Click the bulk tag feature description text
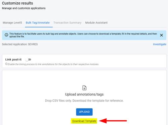The image size is (168, 125). click(x=83, y=35)
